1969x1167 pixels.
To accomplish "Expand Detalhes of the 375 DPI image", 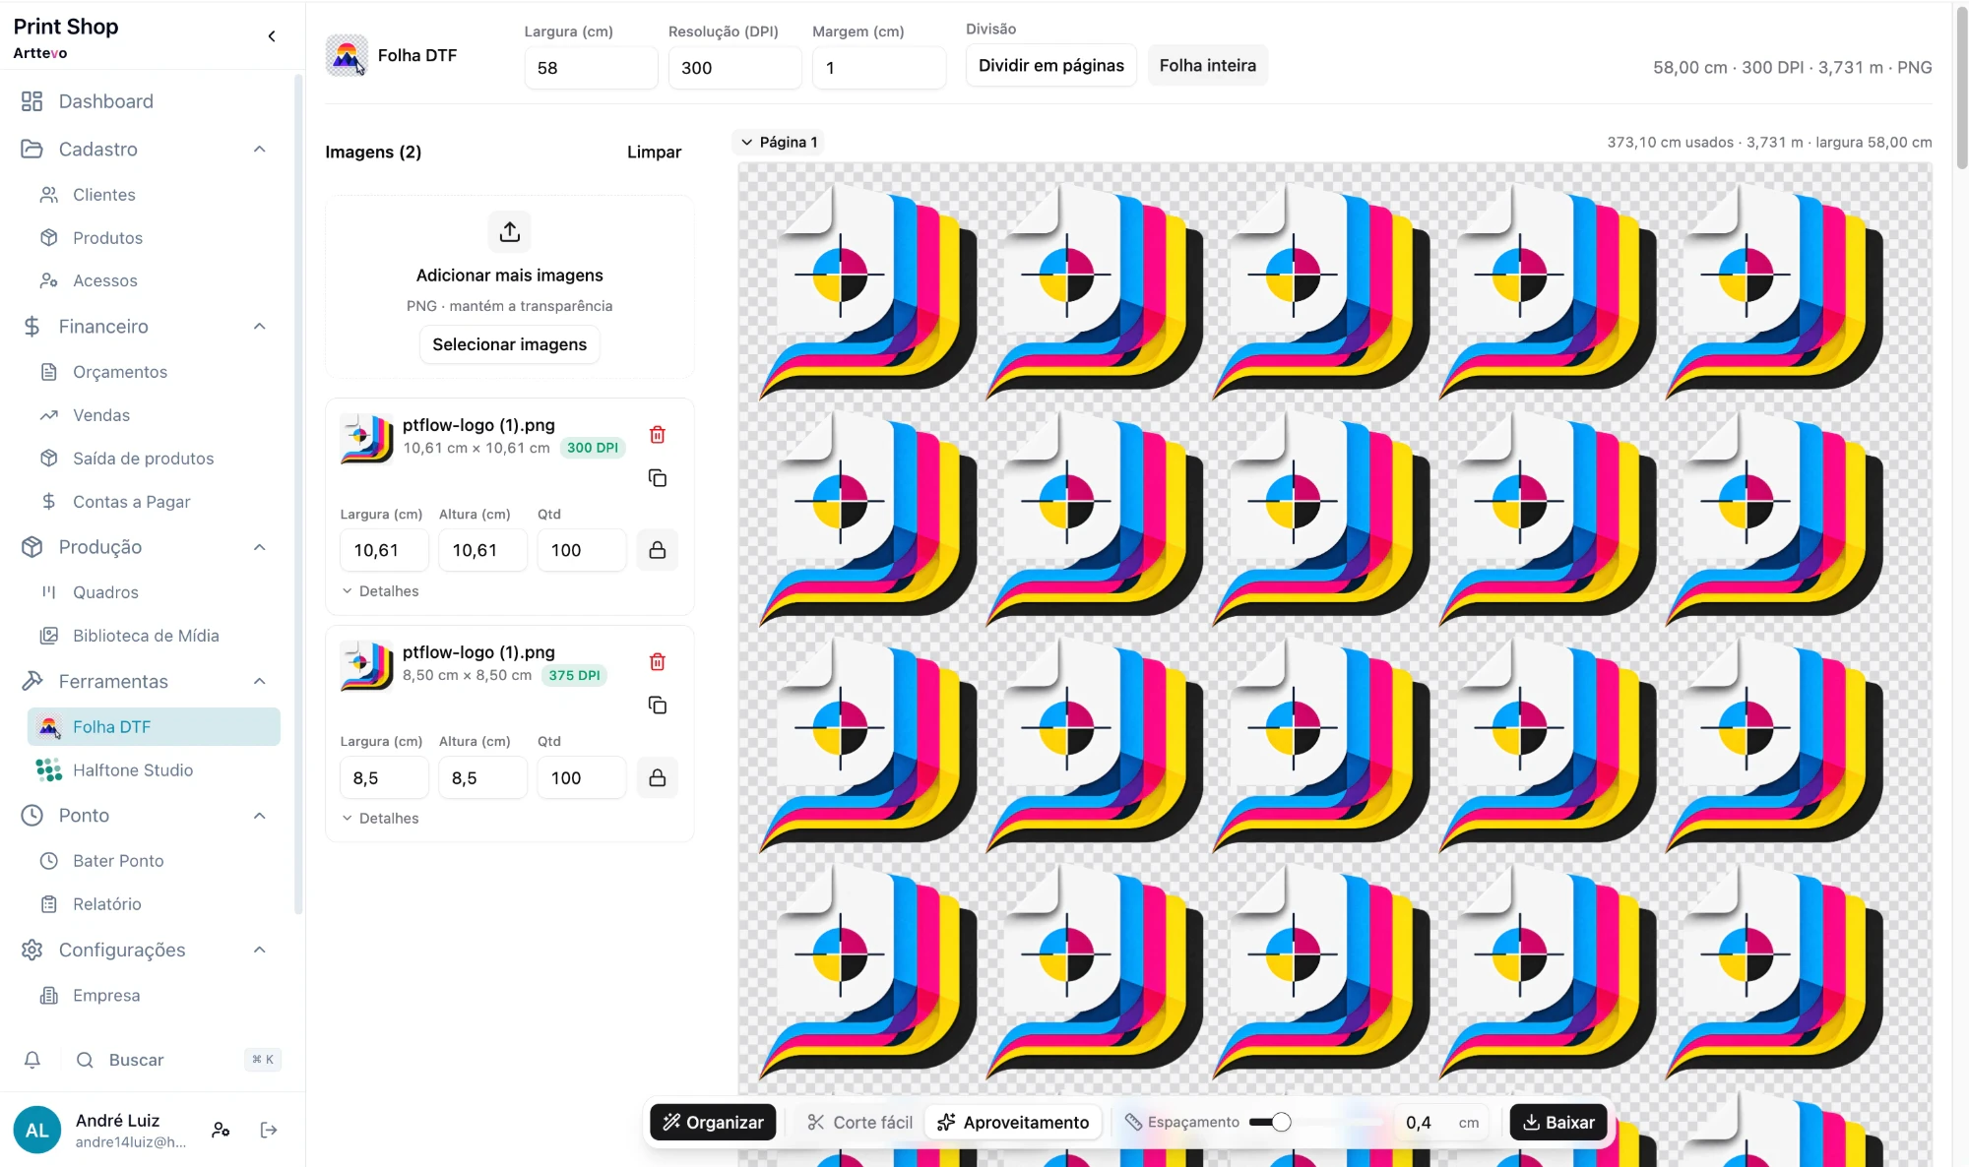I will coord(380,819).
